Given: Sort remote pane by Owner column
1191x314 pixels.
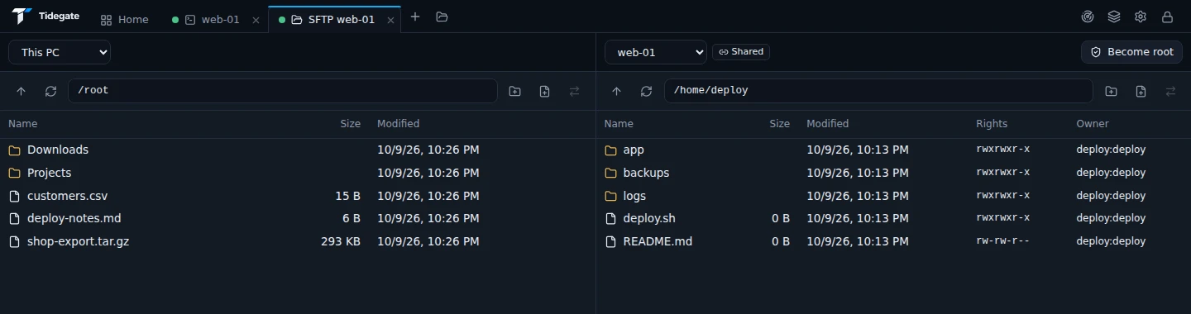Looking at the screenshot, I should pyautogui.click(x=1093, y=124).
